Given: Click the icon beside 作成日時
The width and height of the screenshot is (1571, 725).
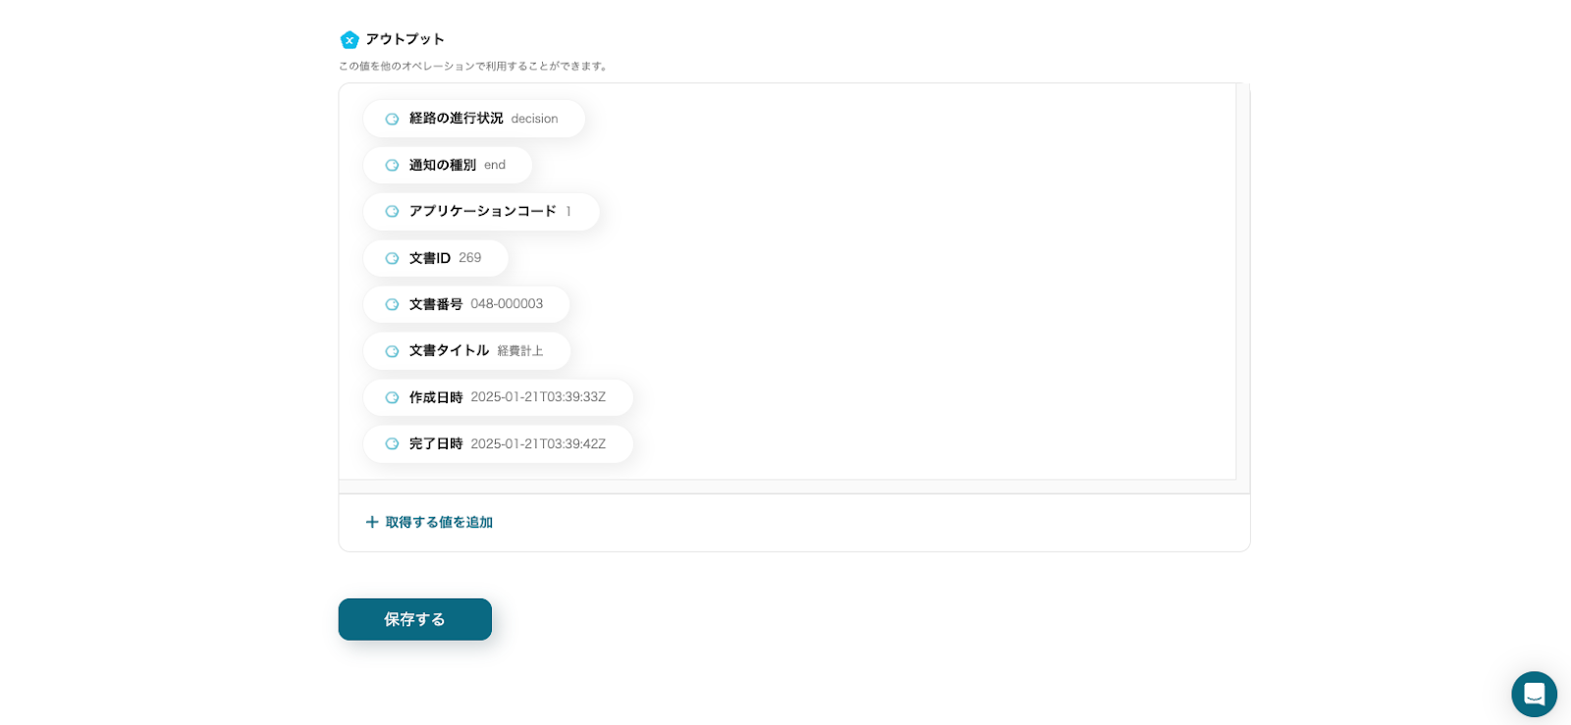Looking at the screenshot, I should click(392, 397).
